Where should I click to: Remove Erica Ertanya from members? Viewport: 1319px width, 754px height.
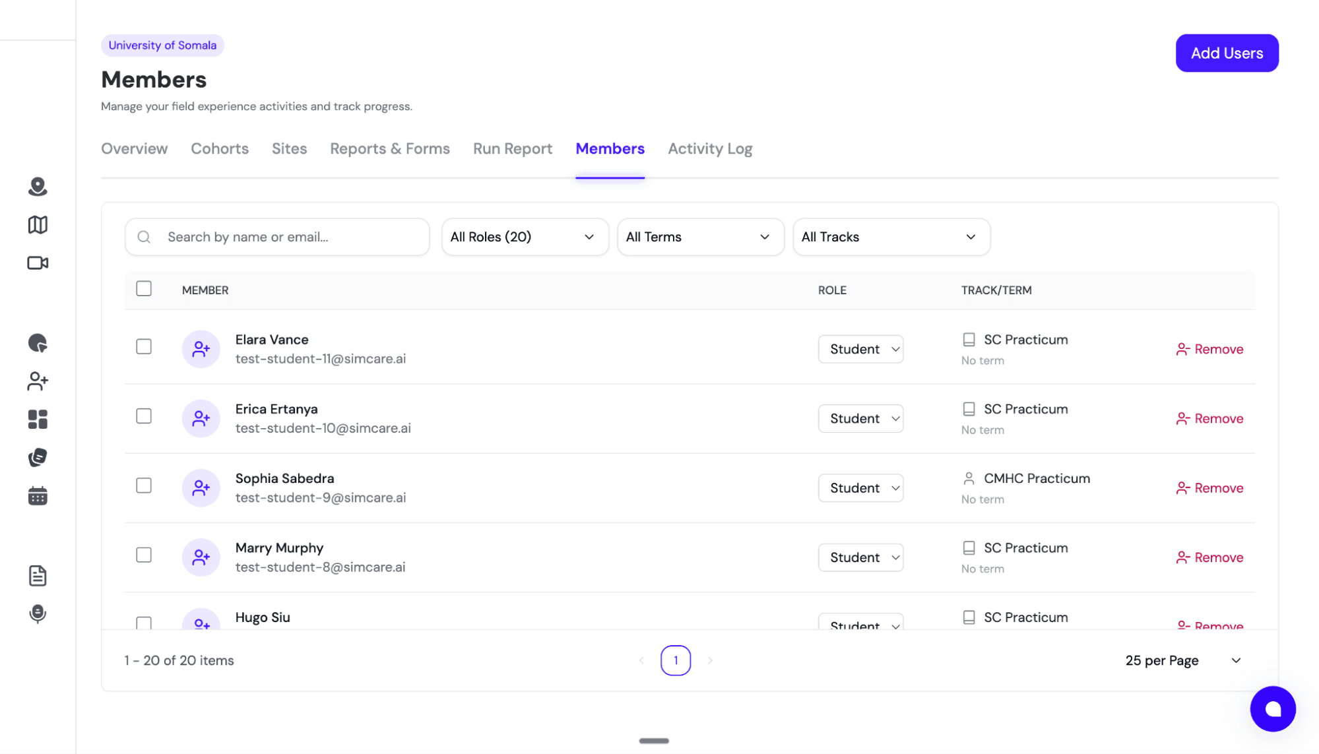1209,418
